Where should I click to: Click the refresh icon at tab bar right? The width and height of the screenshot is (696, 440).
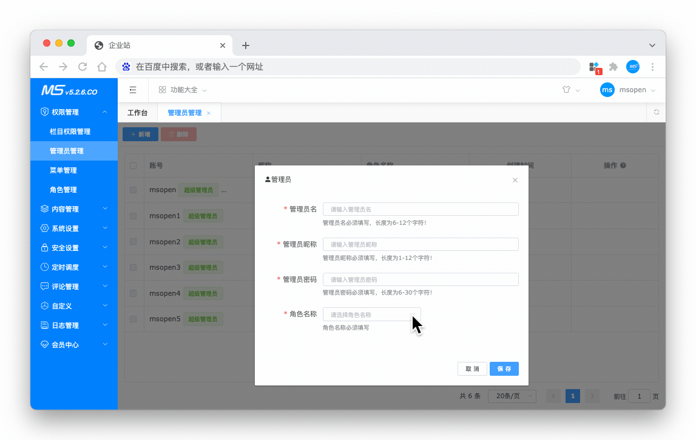tap(656, 112)
